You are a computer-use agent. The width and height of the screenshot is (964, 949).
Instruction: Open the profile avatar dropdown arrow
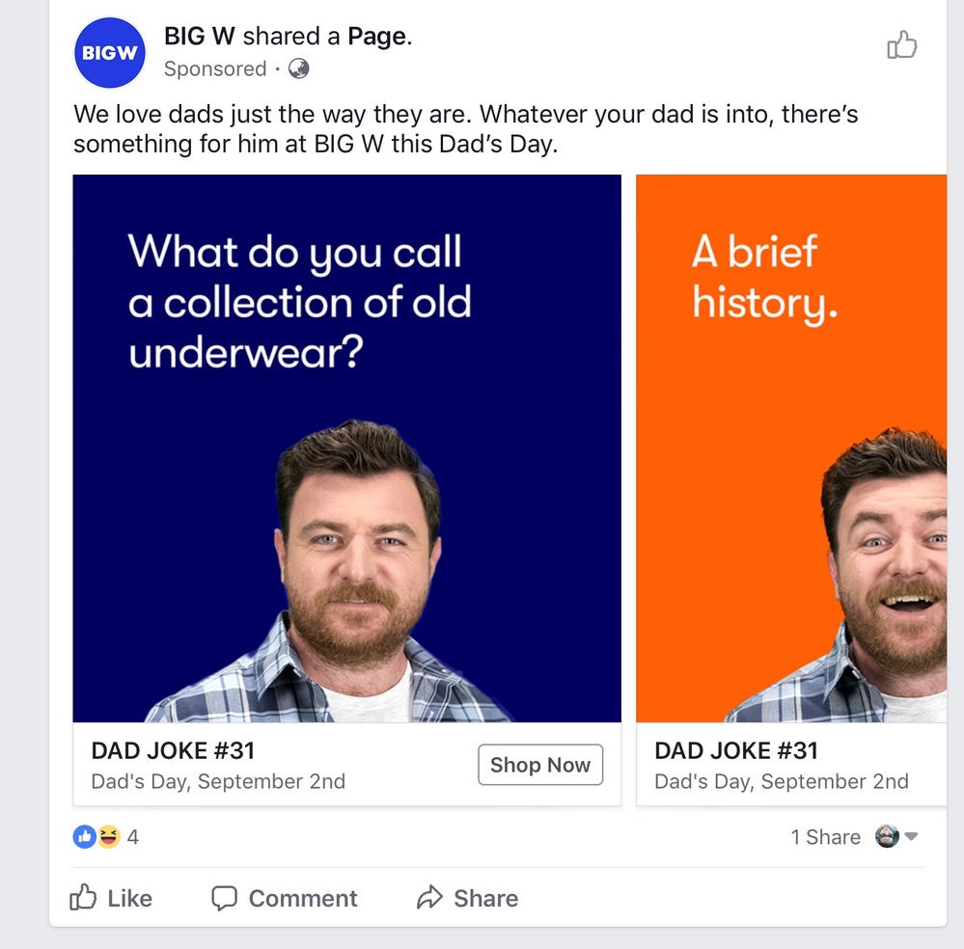(x=911, y=837)
